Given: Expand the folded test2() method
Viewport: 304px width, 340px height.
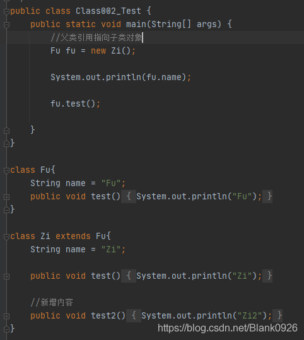Looking at the screenshot, I should coord(6,316).
